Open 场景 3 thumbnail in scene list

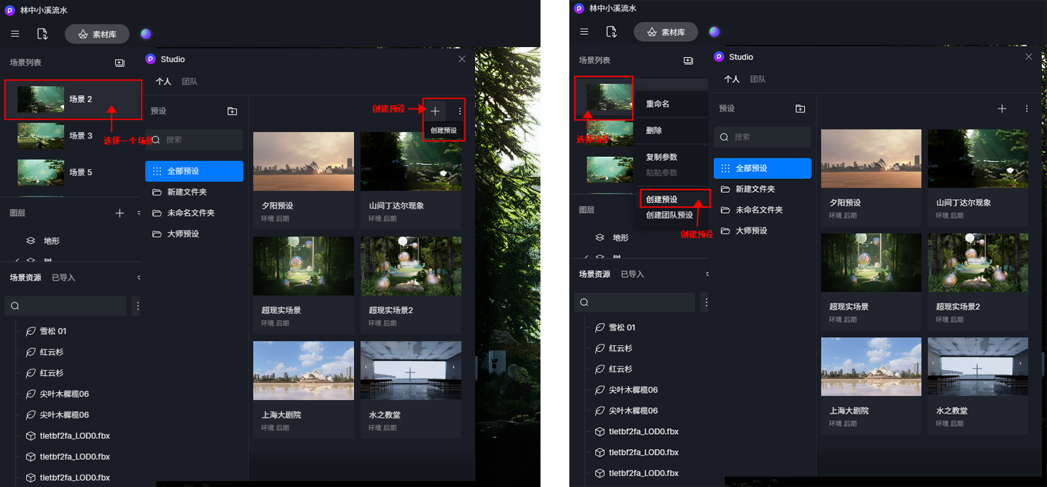(x=41, y=136)
